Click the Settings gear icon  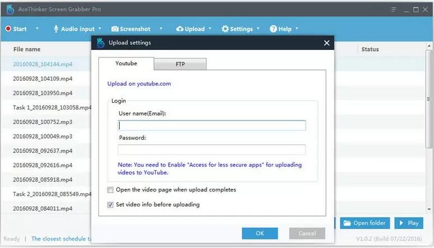coord(225,29)
